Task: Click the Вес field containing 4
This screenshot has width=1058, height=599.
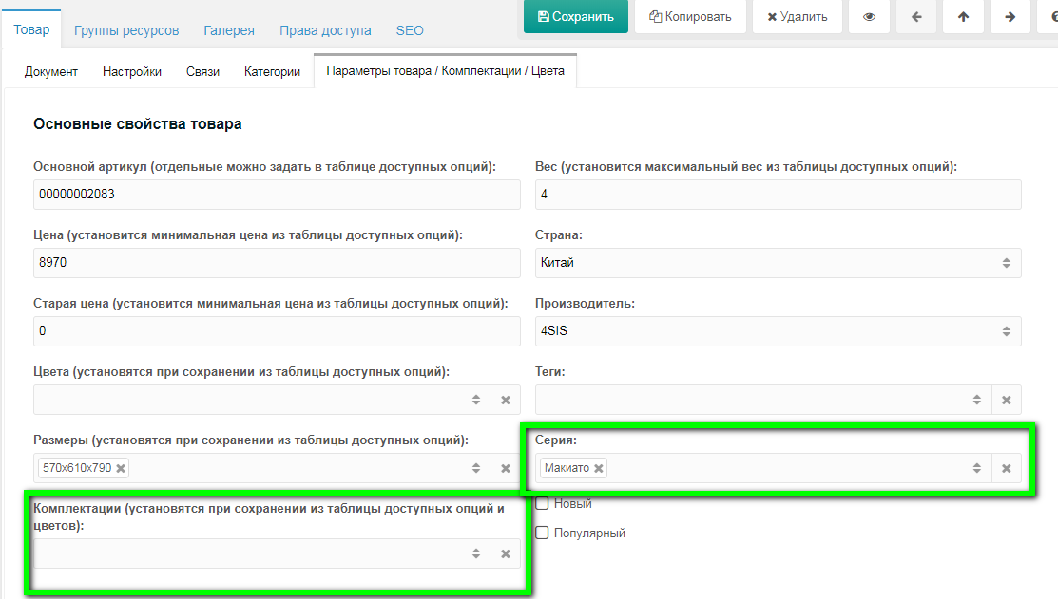Action: pyautogui.click(x=778, y=194)
